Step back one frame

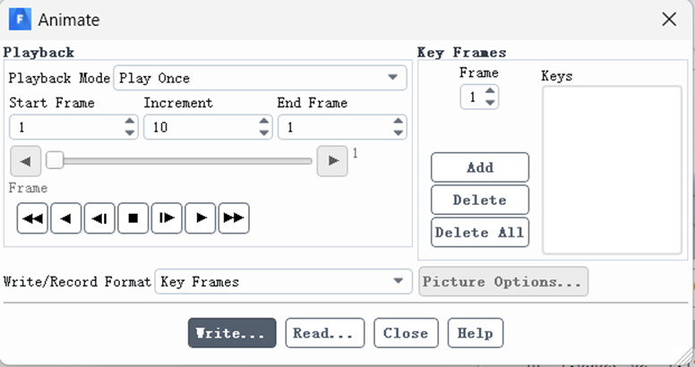99,218
